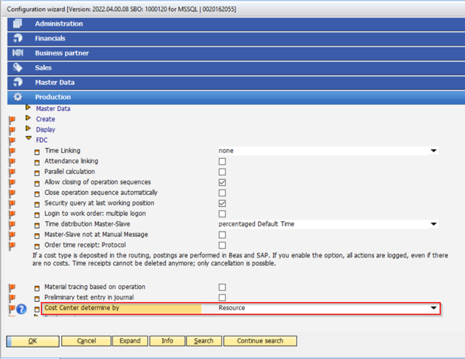Click the Master Data book icon

pyautogui.click(x=18, y=82)
